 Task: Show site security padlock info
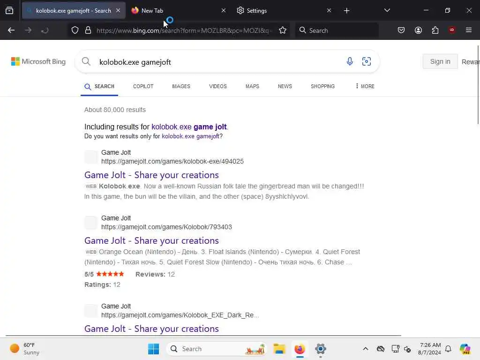coord(88,30)
